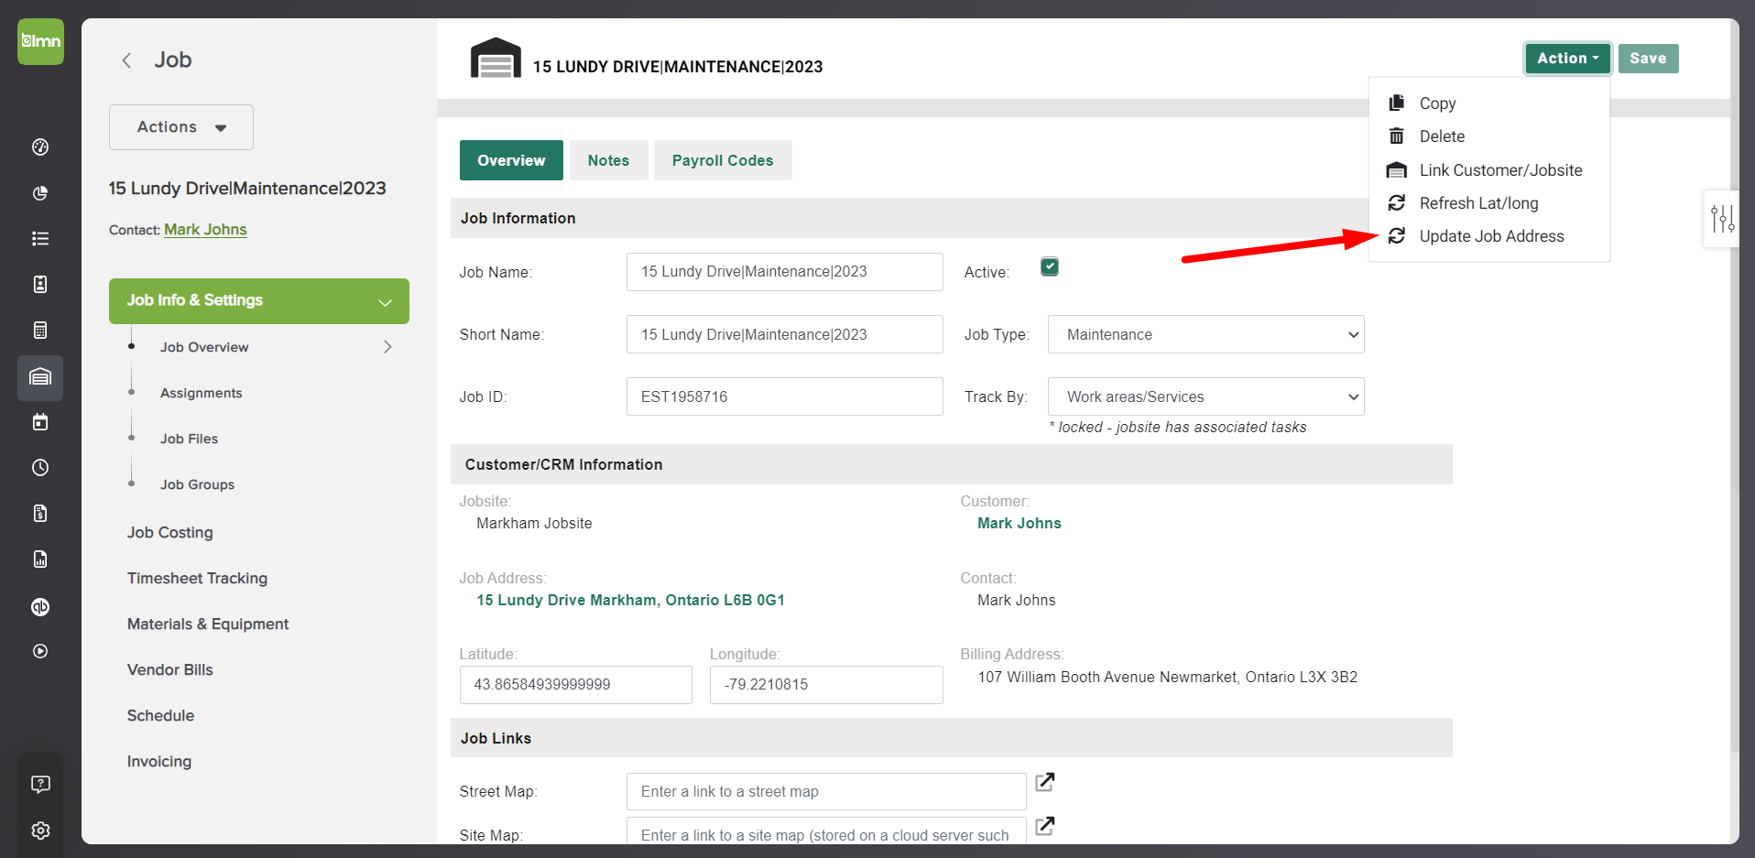Open the pie chart reports sidebar icon
1755x858 pixels.
tap(40, 193)
